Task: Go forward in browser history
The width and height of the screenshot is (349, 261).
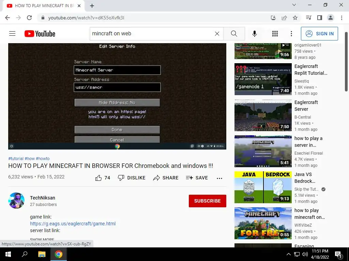Action: coord(18,18)
